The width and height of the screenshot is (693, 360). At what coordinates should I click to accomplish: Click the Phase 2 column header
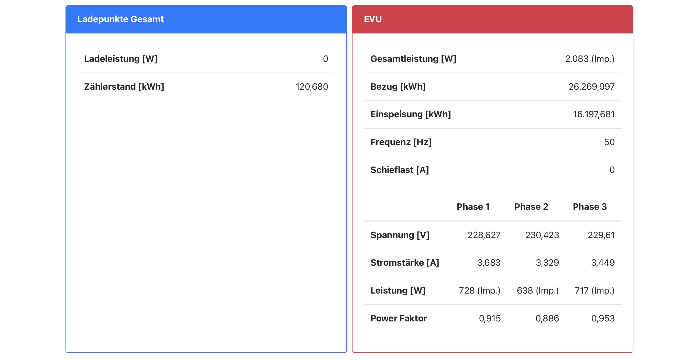(531, 207)
